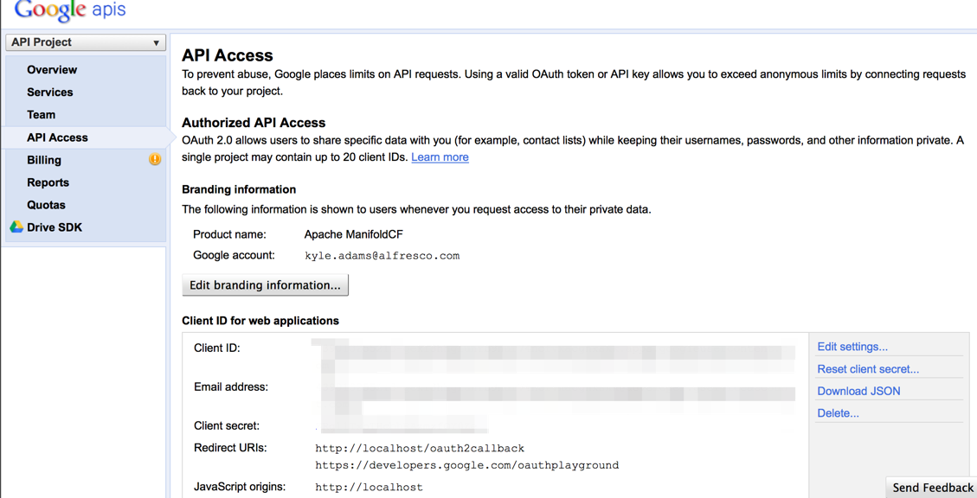Click Download JSON link
Screen dimensions: 977x498
(x=858, y=391)
